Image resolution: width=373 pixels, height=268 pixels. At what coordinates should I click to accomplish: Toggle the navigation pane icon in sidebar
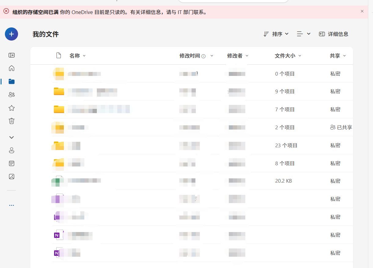click(12, 55)
